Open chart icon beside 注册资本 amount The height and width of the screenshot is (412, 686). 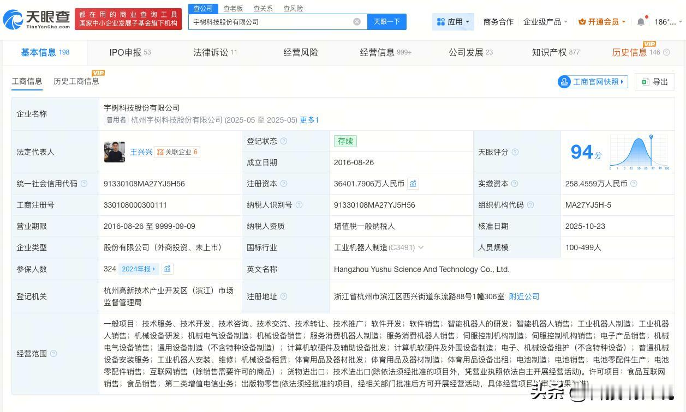[x=413, y=184]
